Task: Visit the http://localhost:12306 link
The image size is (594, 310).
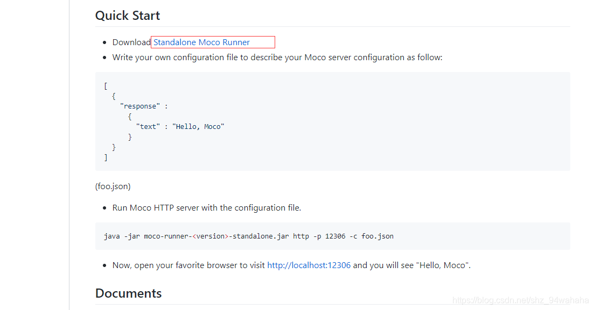Action: click(309, 265)
